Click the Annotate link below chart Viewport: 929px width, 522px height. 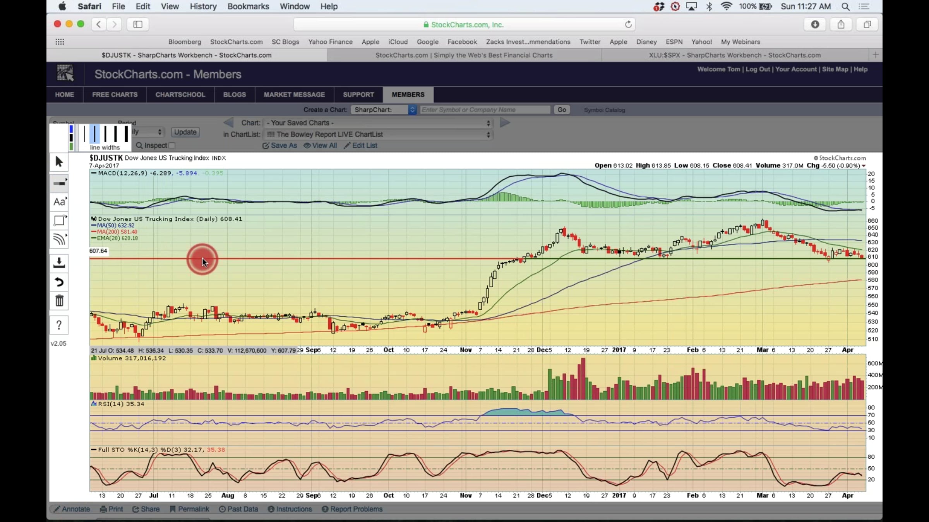tap(72, 509)
